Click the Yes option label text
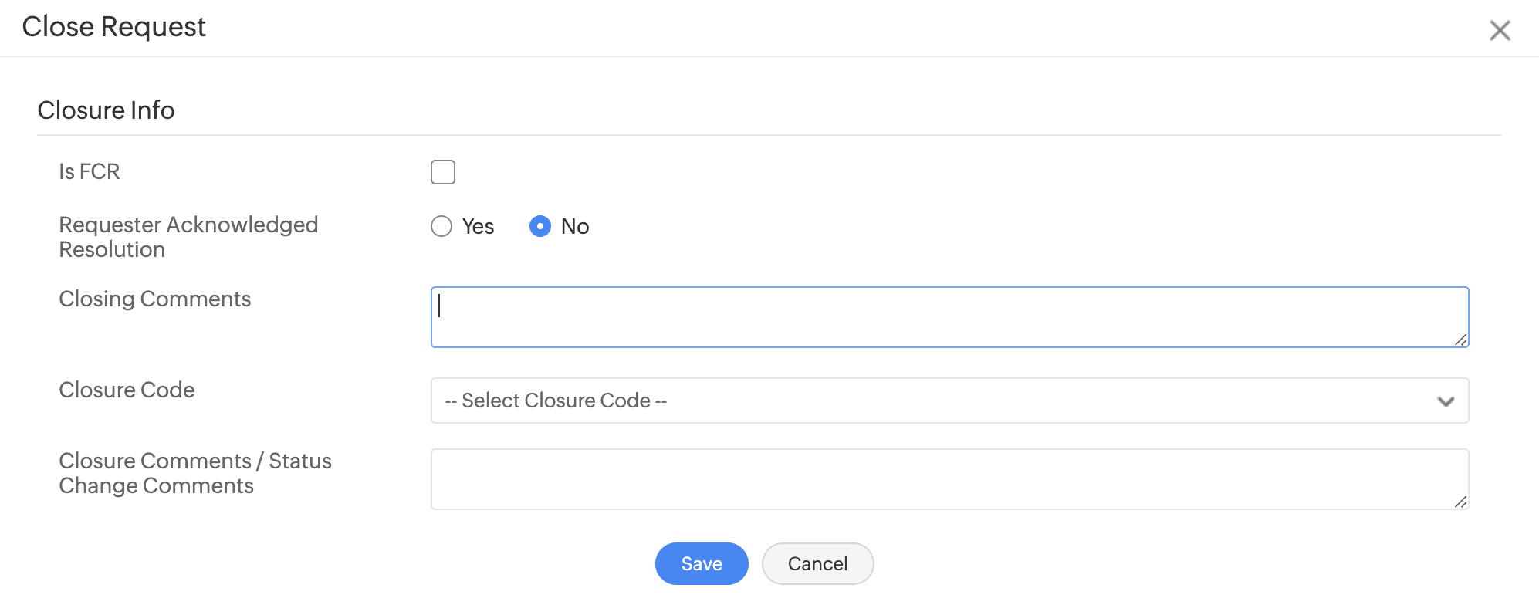Viewport: 1539px width, 605px height. (478, 226)
